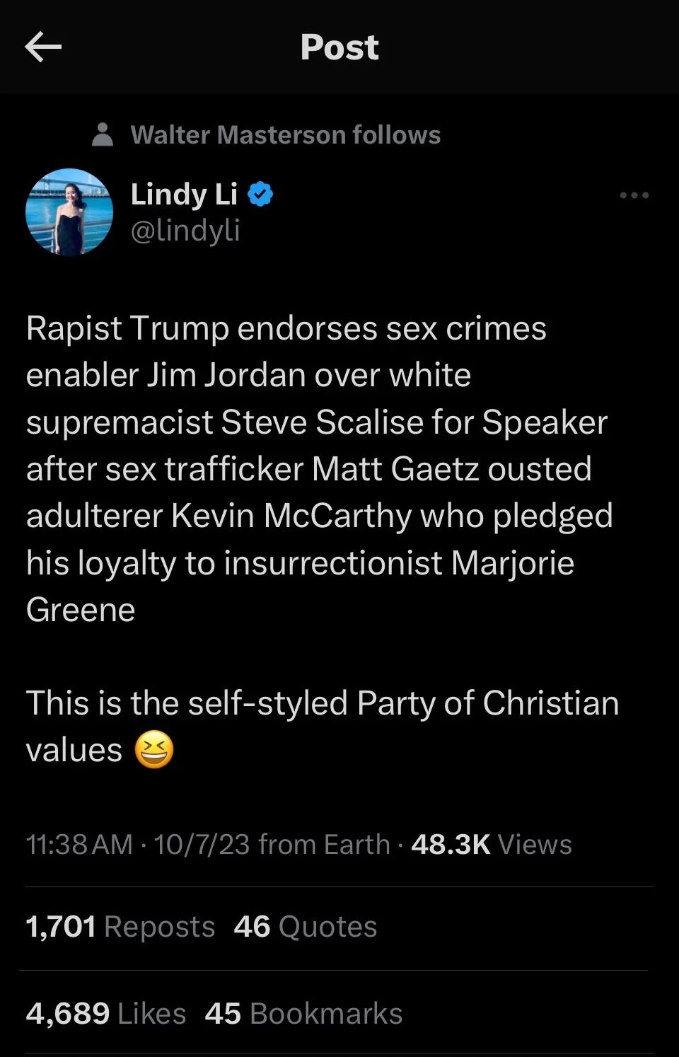679x1057 pixels.
Task: Click the 11:38 AM timestamp
Action: click(x=79, y=844)
